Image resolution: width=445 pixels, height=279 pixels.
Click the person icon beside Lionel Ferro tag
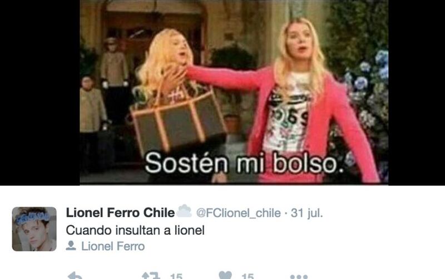click(x=71, y=246)
